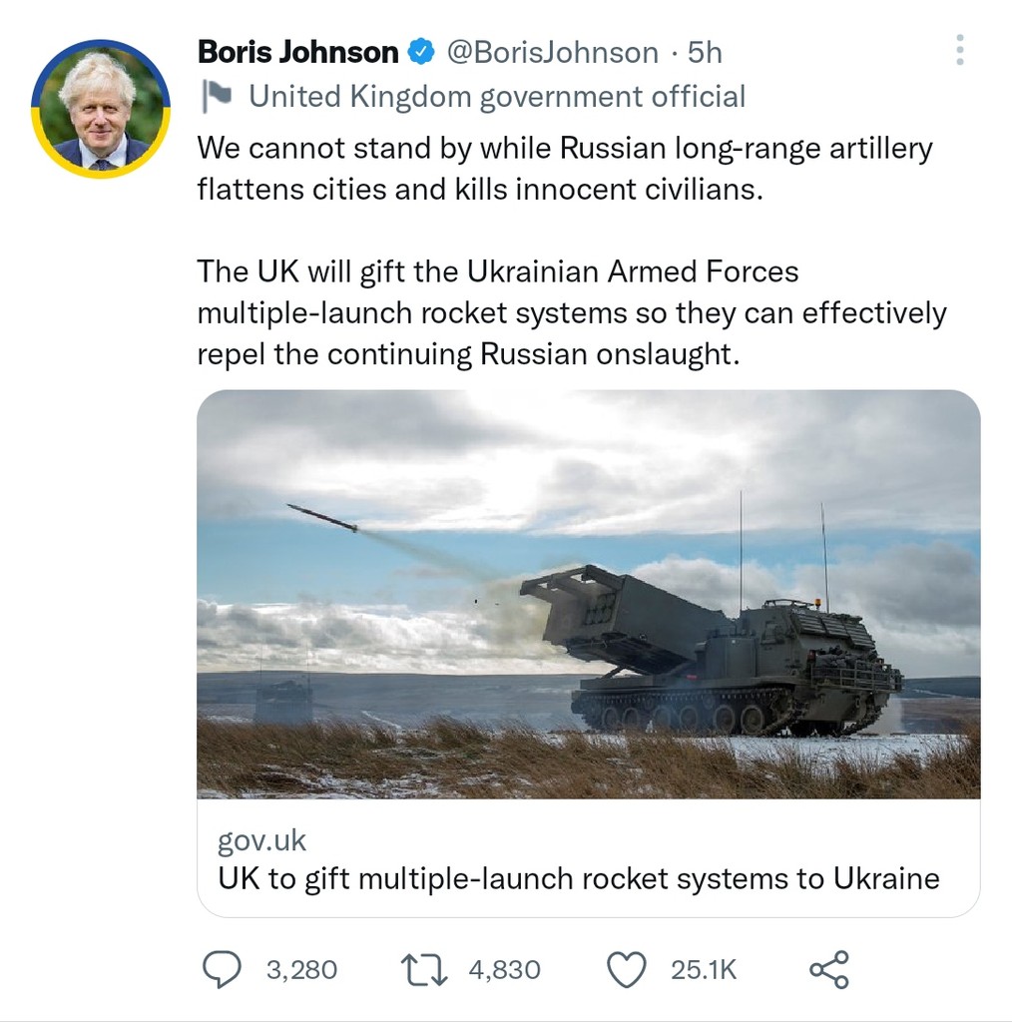Image resolution: width=1012 pixels, height=1022 pixels.
Task: Click the 3,280 replies count
Action: pyautogui.click(x=301, y=970)
